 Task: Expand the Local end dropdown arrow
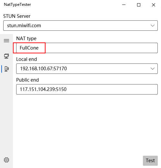pyautogui.click(x=153, y=69)
